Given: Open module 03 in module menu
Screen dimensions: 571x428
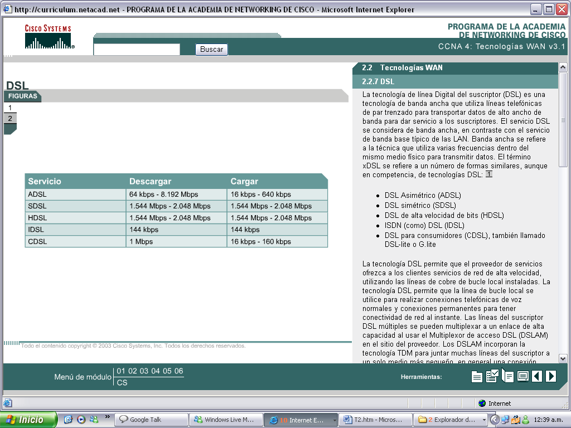Looking at the screenshot, I should pos(144,371).
